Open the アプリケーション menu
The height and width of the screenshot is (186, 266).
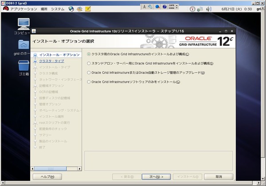click(x=23, y=9)
